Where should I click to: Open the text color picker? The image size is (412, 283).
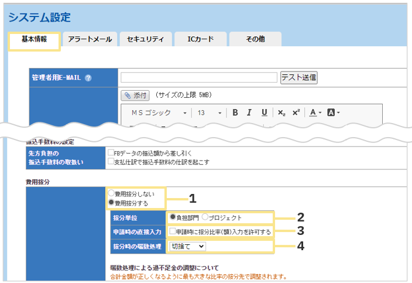(x=315, y=112)
